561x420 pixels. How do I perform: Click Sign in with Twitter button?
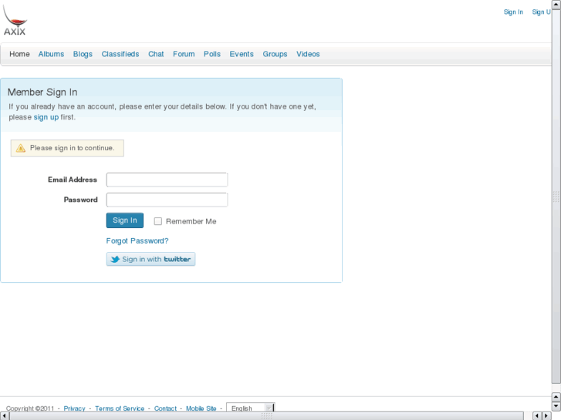[x=150, y=259]
